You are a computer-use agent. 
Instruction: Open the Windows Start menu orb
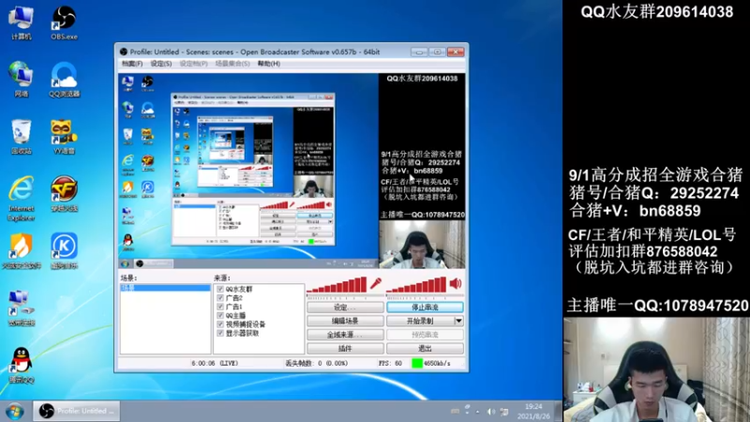(x=14, y=411)
